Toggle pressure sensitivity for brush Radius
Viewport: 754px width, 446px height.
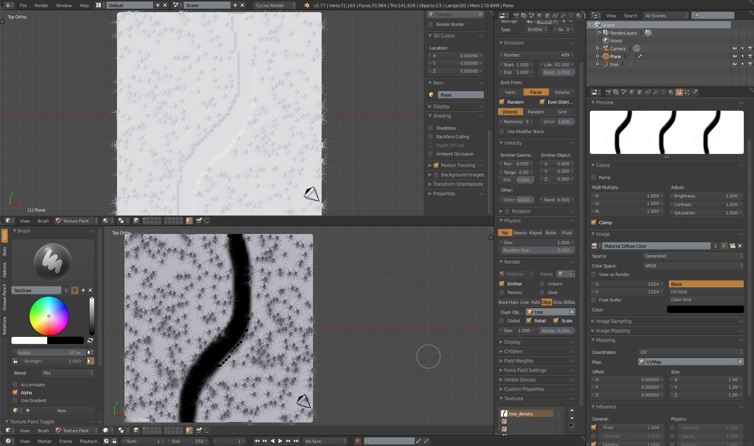coord(90,352)
